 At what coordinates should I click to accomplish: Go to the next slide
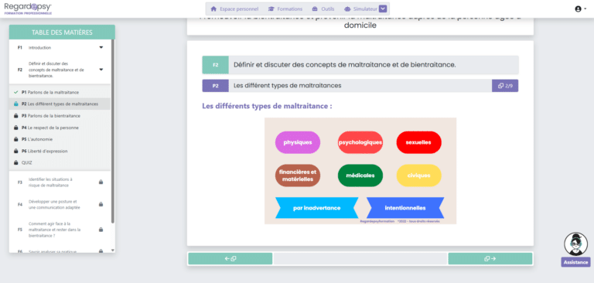(490, 259)
